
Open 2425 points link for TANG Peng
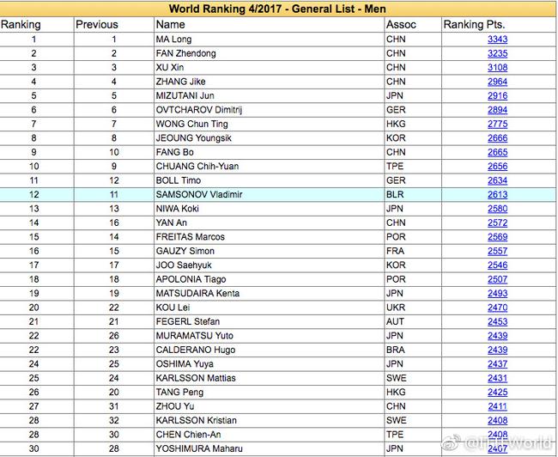coord(497,393)
